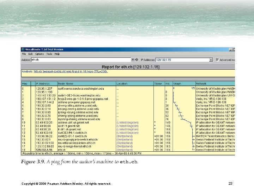
Task: Select IP address 128.95.1.207
Action: pos(44,89)
